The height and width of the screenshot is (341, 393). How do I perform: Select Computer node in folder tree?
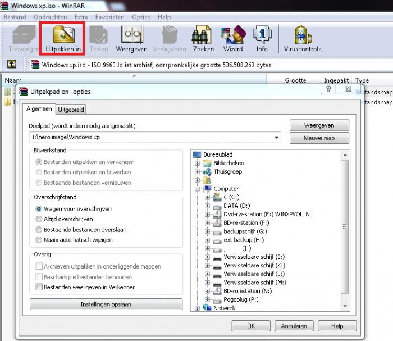tap(226, 189)
